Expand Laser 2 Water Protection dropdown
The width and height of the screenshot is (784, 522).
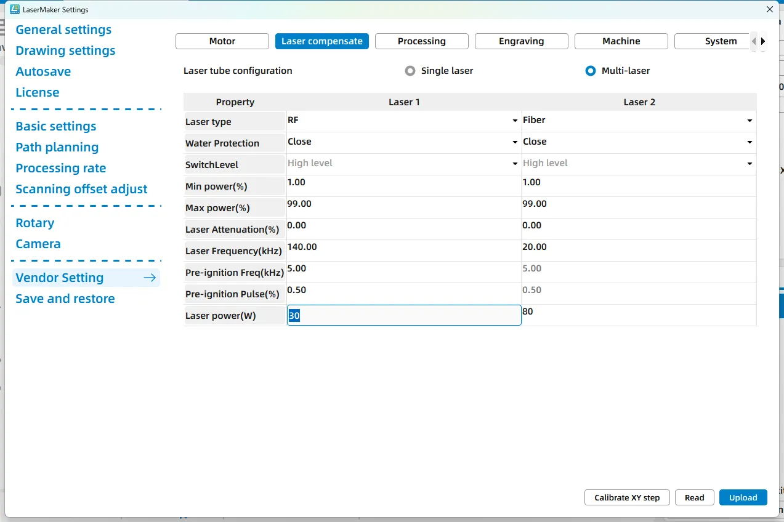(x=750, y=143)
